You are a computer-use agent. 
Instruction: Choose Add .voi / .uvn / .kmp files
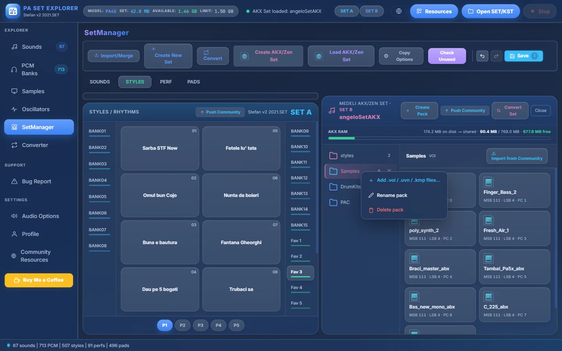pyautogui.click(x=404, y=180)
